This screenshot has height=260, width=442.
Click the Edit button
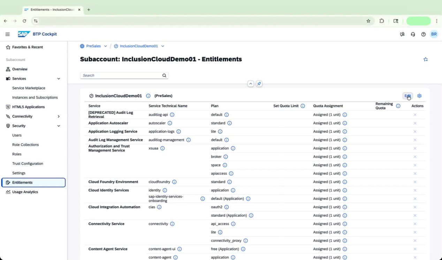pos(407,96)
